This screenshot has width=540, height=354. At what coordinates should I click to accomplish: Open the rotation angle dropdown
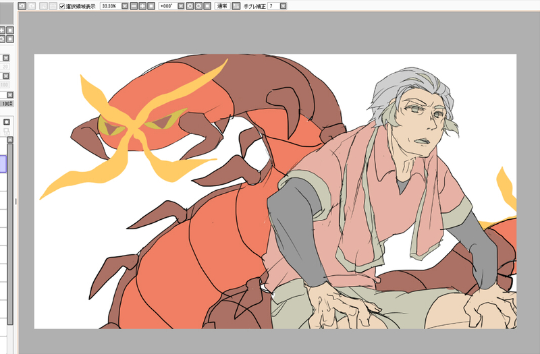(181, 6)
